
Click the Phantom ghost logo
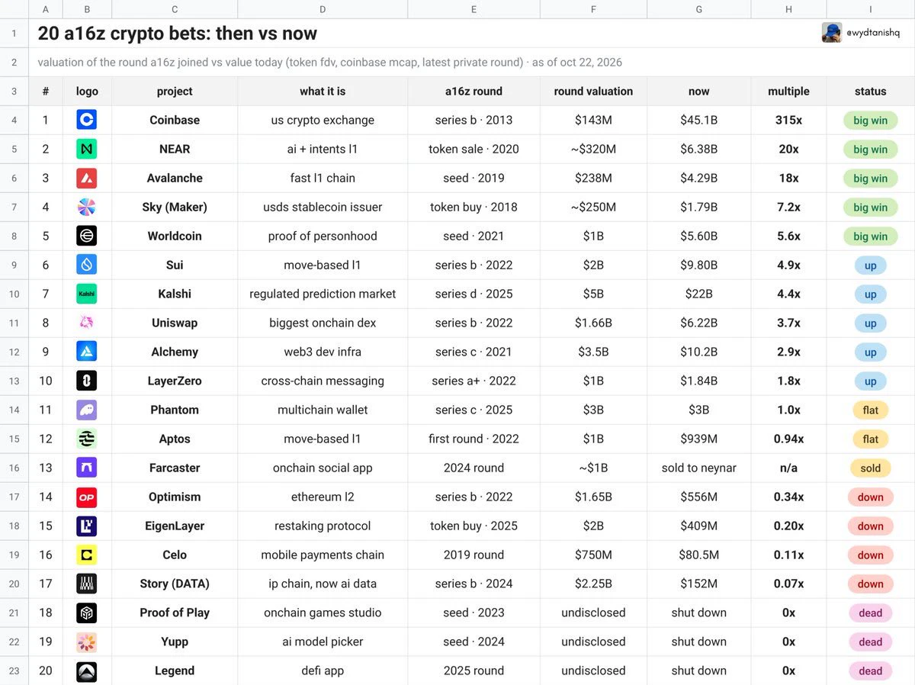(87, 410)
